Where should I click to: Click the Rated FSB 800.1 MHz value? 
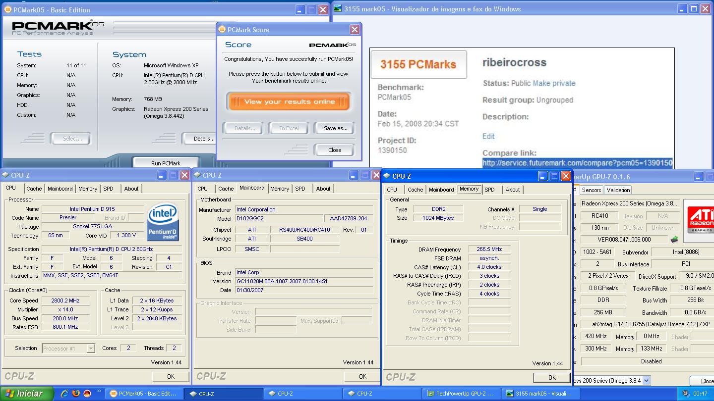click(x=65, y=327)
